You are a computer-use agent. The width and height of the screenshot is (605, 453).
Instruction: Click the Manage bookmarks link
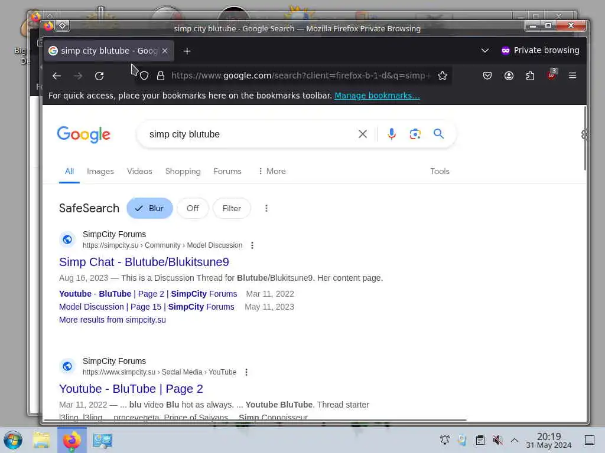click(x=377, y=96)
